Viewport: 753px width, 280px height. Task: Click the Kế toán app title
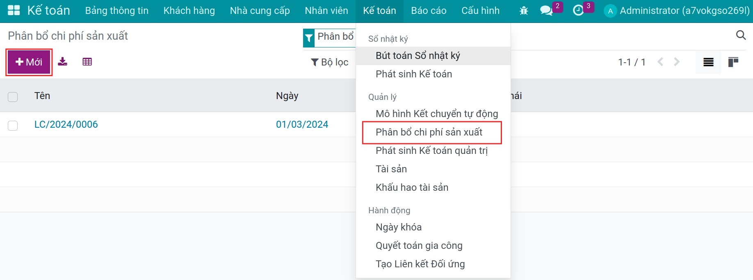click(49, 11)
